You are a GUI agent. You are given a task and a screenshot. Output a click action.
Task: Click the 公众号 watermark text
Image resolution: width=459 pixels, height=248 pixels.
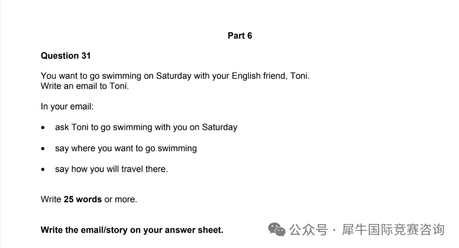(x=309, y=230)
